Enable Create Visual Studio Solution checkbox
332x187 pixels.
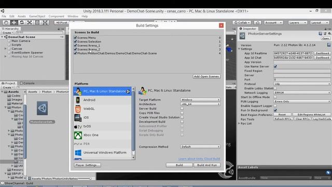182,117
